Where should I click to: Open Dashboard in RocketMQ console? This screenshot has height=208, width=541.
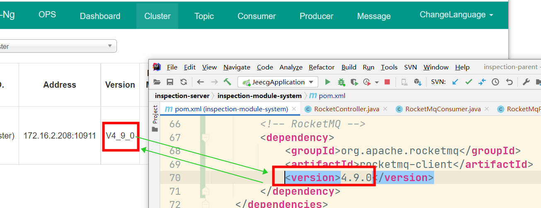coord(100,16)
